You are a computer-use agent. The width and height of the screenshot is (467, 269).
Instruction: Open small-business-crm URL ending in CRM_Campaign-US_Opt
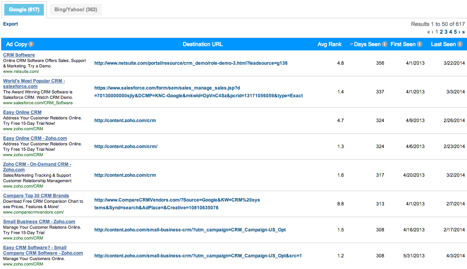190,230
